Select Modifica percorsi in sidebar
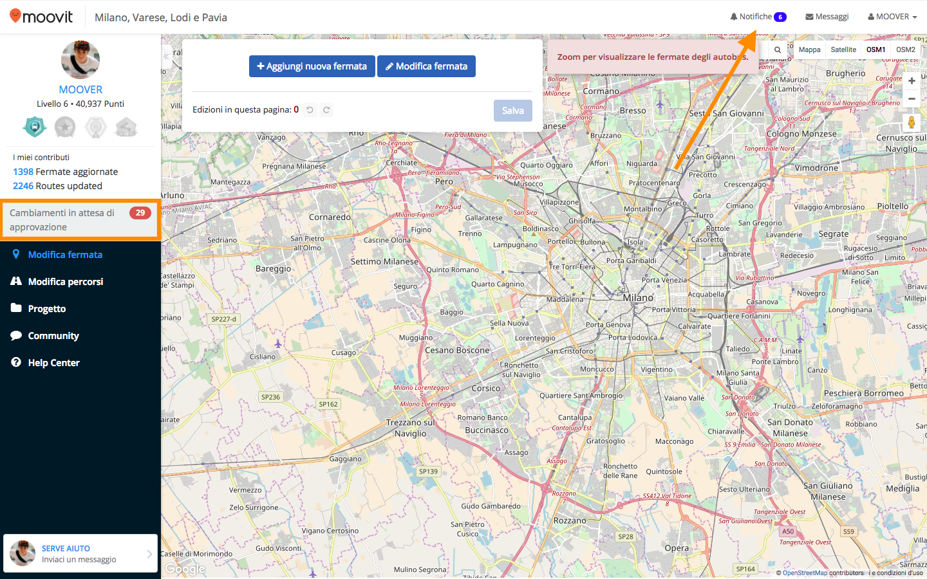 pyautogui.click(x=66, y=282)
